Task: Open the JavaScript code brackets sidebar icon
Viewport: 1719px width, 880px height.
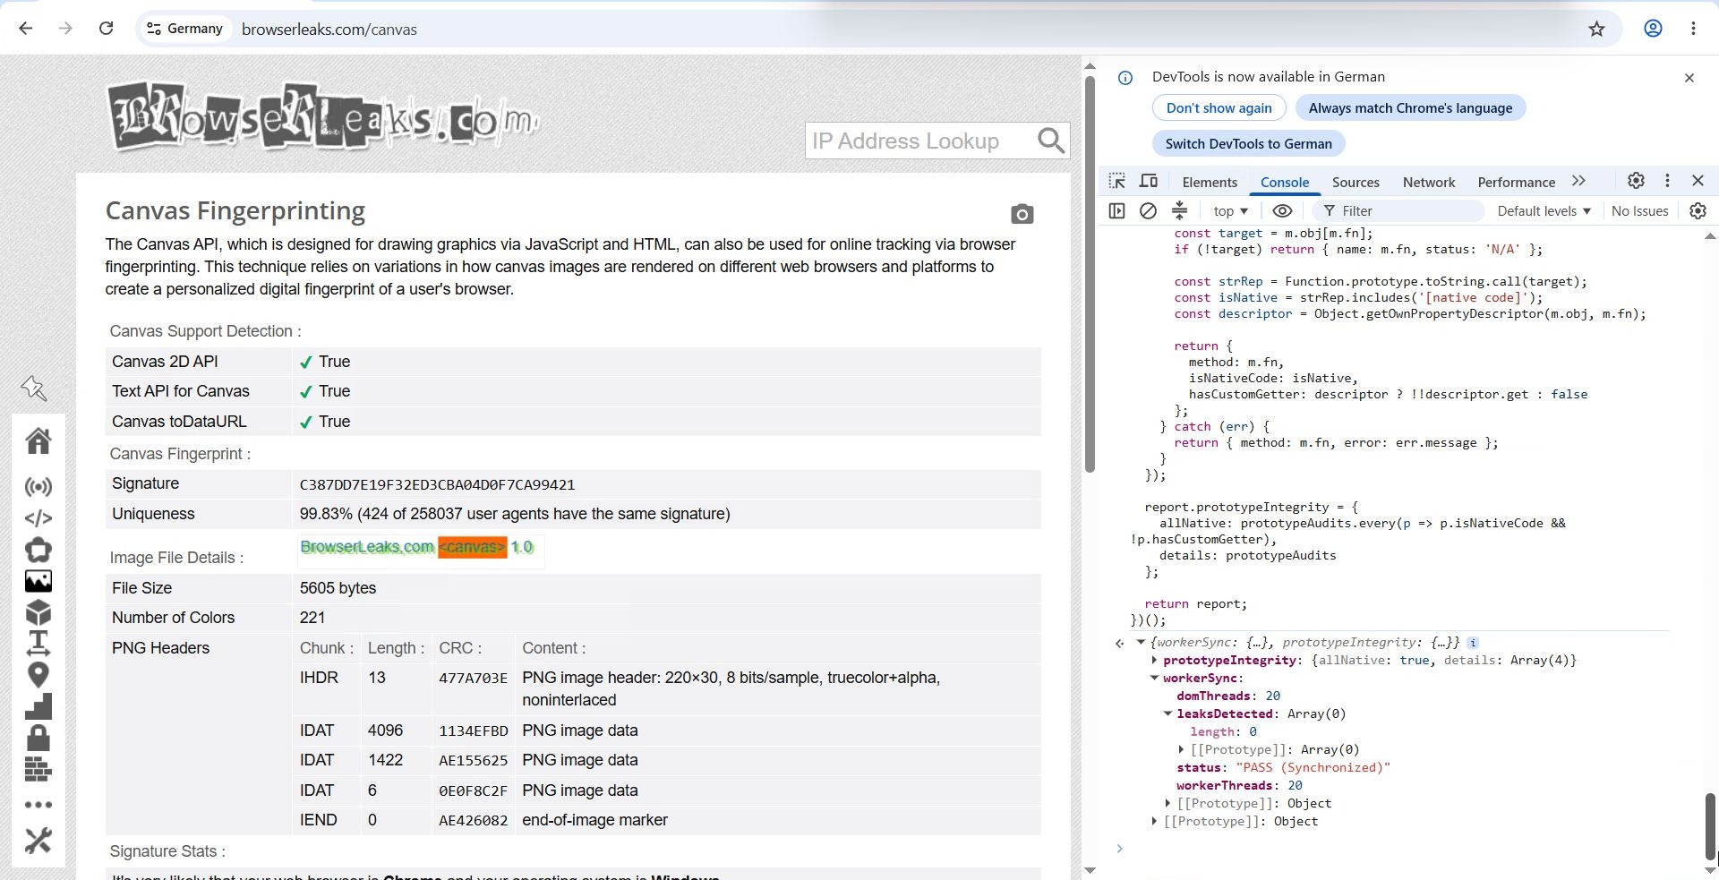Action: coord(38,518)
